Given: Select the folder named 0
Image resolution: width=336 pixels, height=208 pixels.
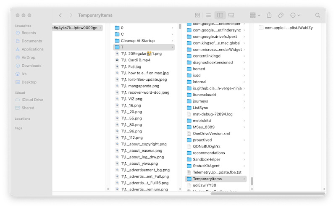Looking at the screenshot, I should pos(144,28).
